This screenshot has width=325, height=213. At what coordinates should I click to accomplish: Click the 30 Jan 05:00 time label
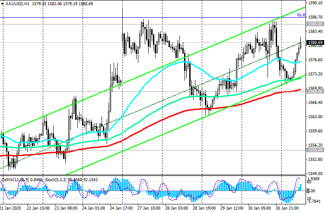coord(259,208)
